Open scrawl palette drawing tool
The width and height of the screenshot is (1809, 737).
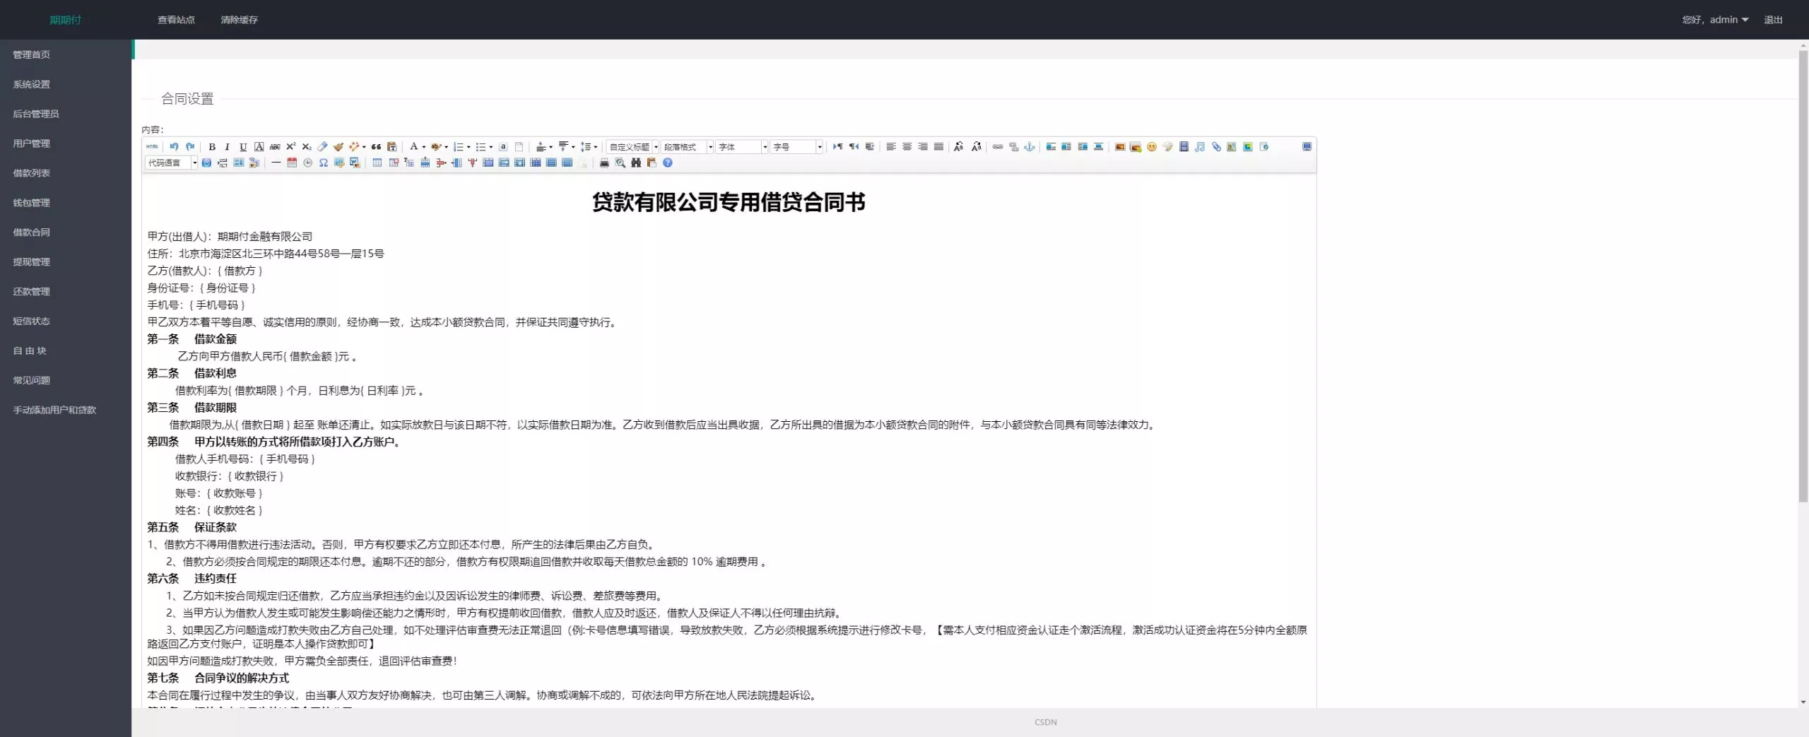pos(1167,147)
